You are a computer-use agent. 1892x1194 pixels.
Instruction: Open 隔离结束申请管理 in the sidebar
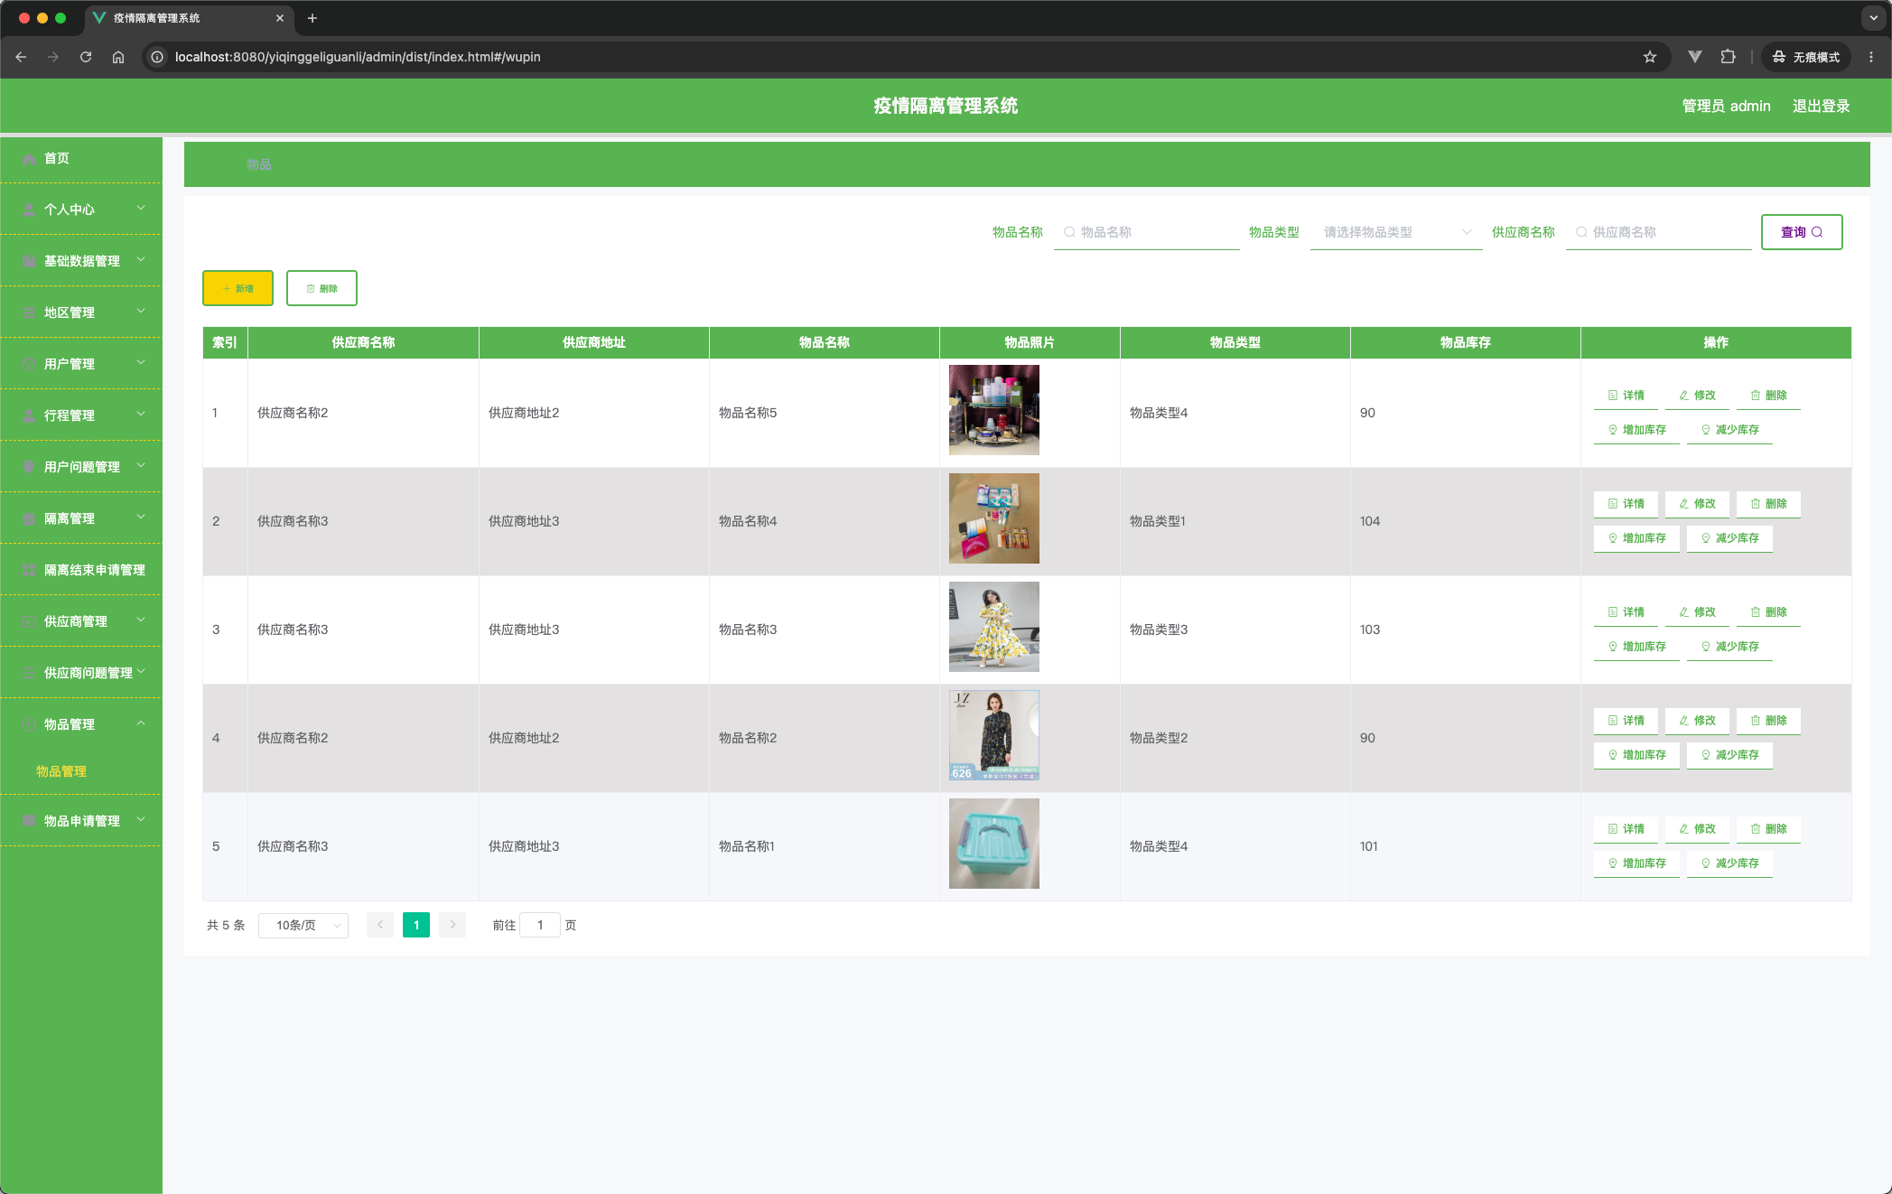pyautogui.click(x=81, y=570)
